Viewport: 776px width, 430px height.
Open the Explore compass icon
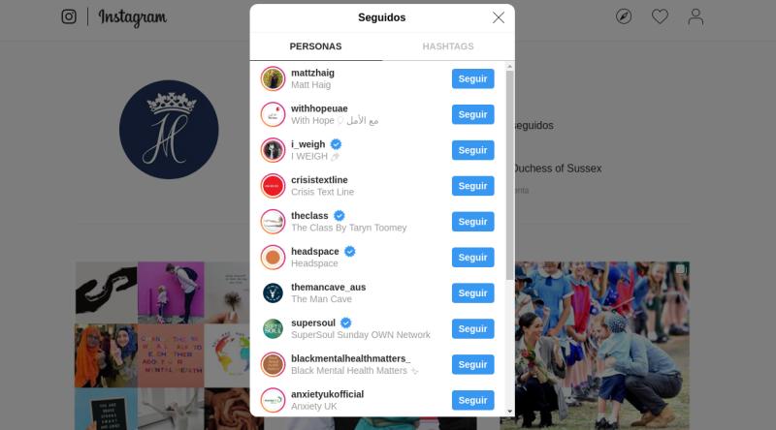point(624,16)
